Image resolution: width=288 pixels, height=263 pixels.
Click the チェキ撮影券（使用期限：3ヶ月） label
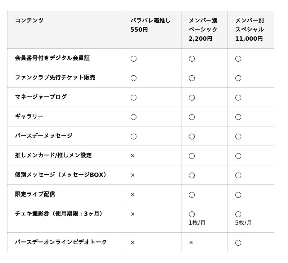59,214
